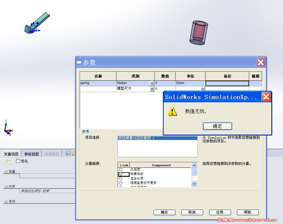Click the 数值 cell in the 模型尺寸 row
The image size is (283, 224).
tap(165, 89)
